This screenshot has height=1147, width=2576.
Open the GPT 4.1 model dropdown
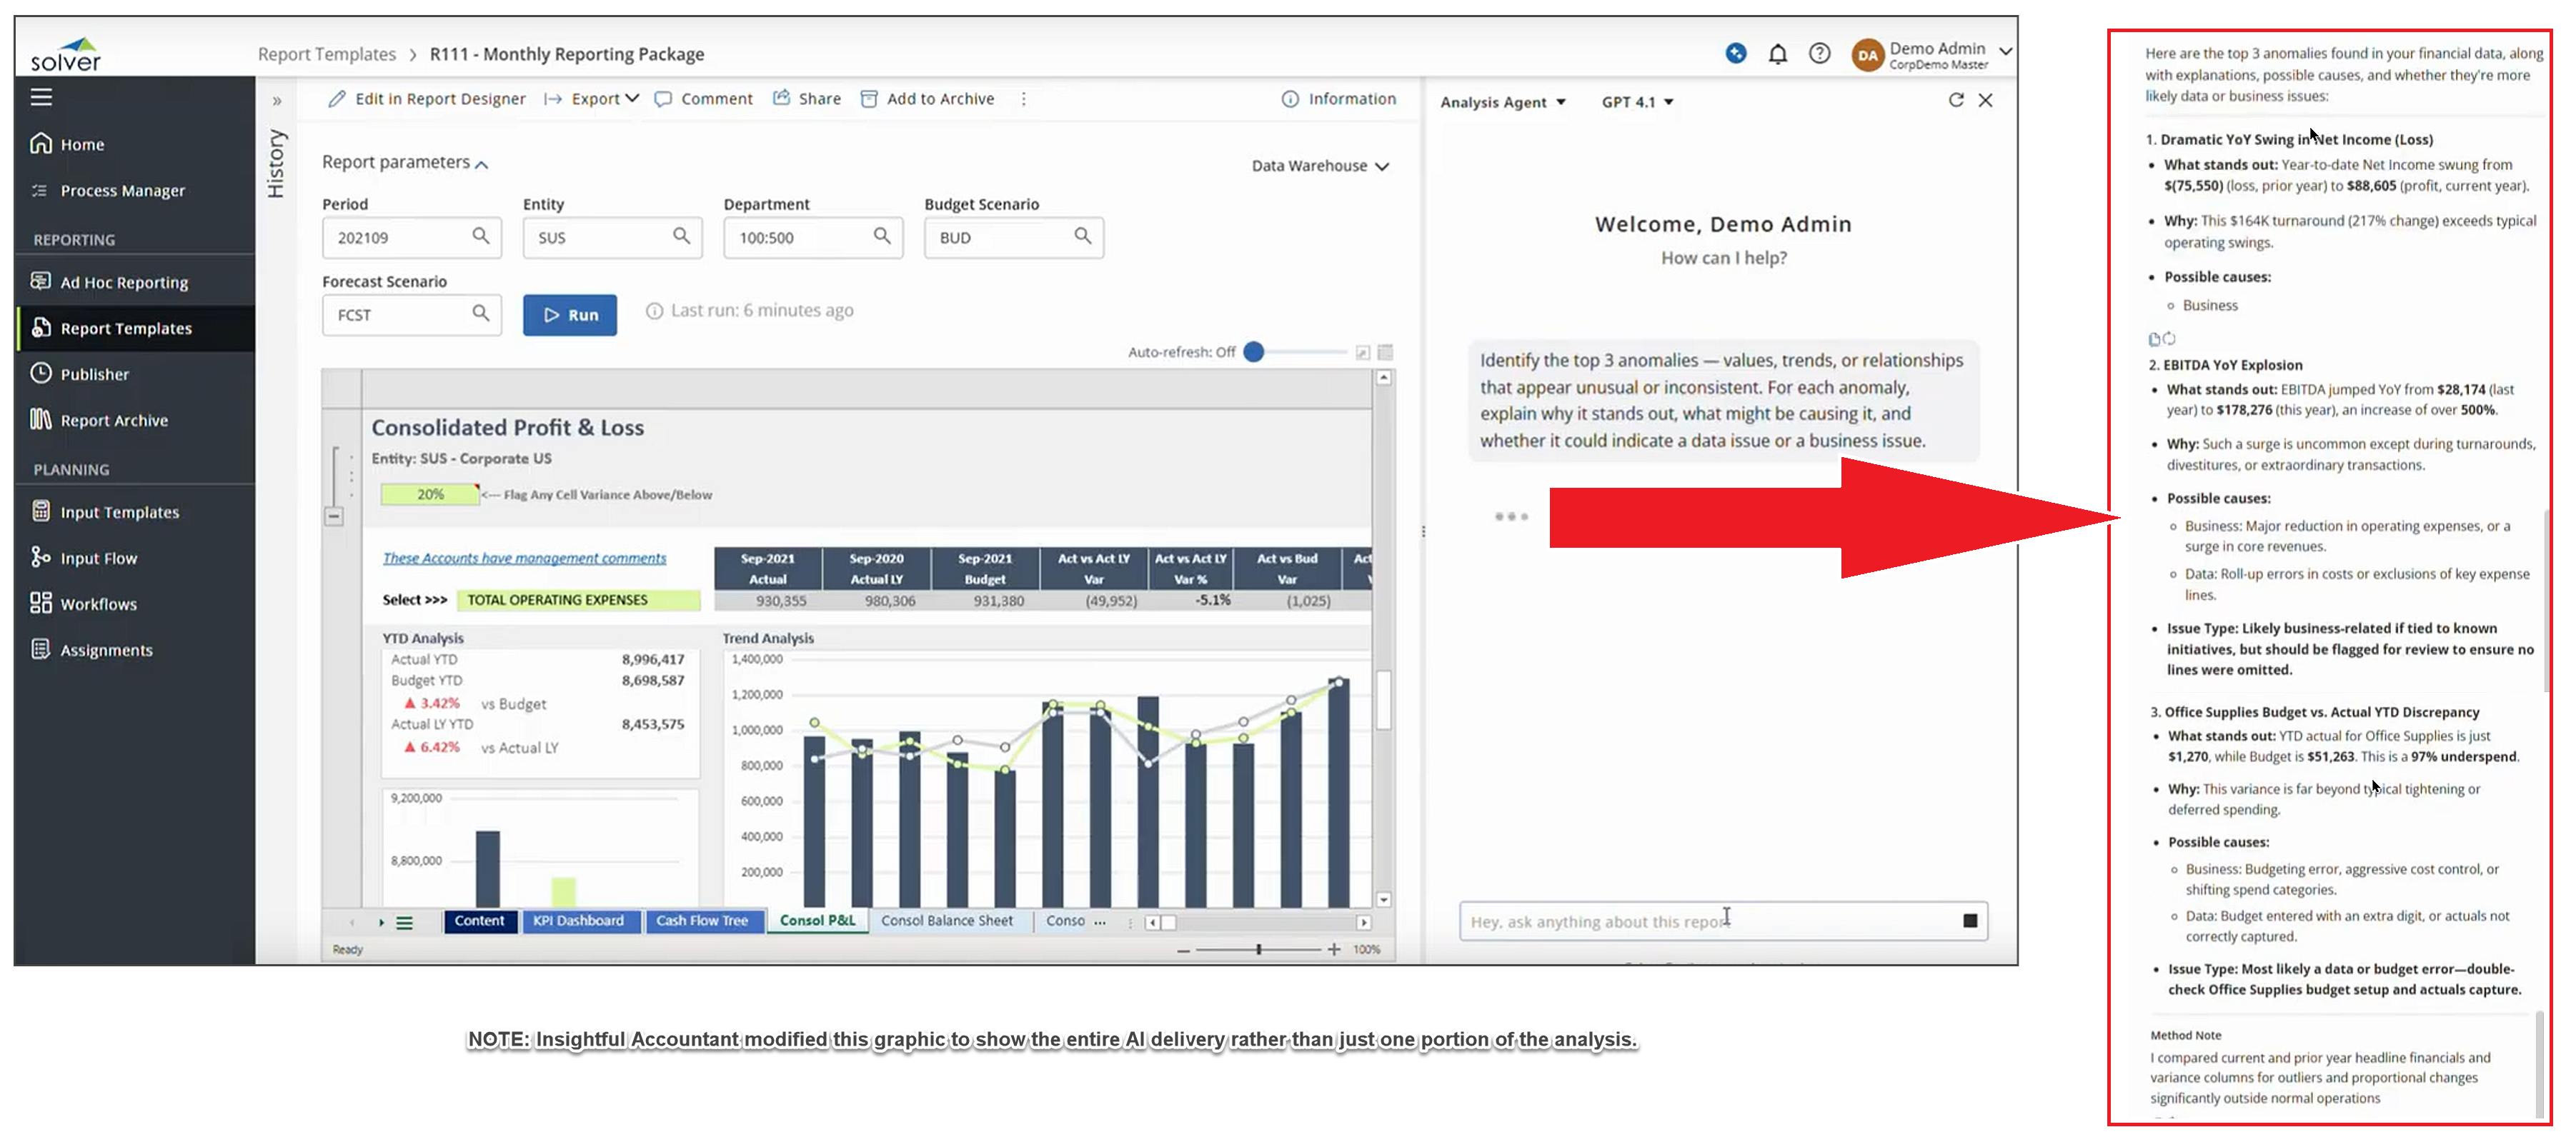(1637, 102)
